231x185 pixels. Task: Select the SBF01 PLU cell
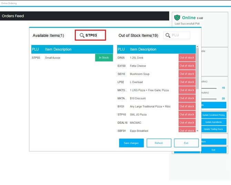pyautogui.click(x=122, y=131)
